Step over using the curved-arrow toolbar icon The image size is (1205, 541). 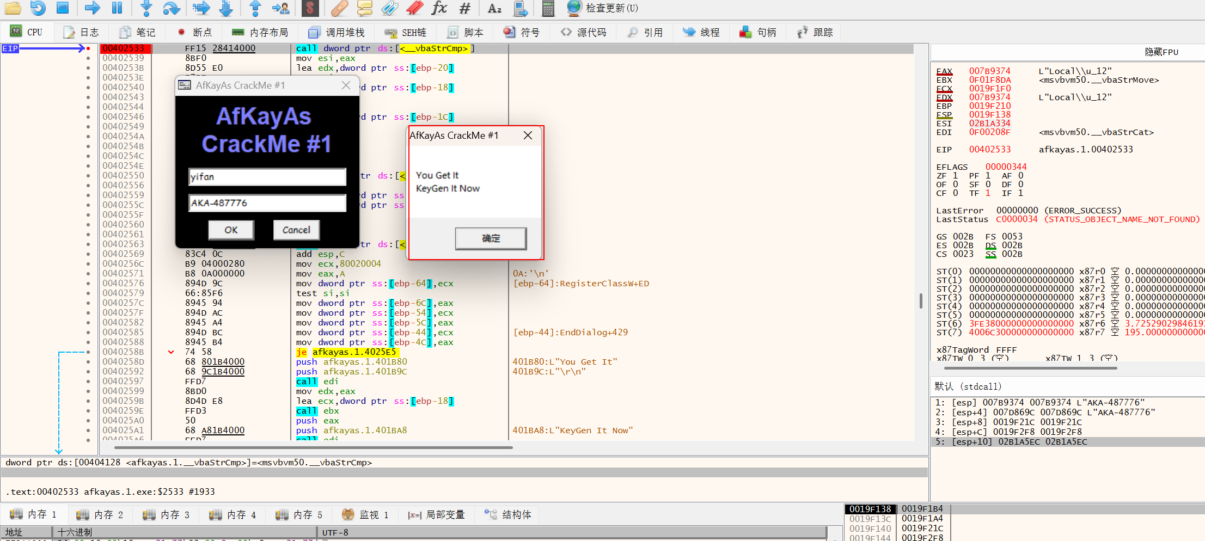[x=171, y=8]
